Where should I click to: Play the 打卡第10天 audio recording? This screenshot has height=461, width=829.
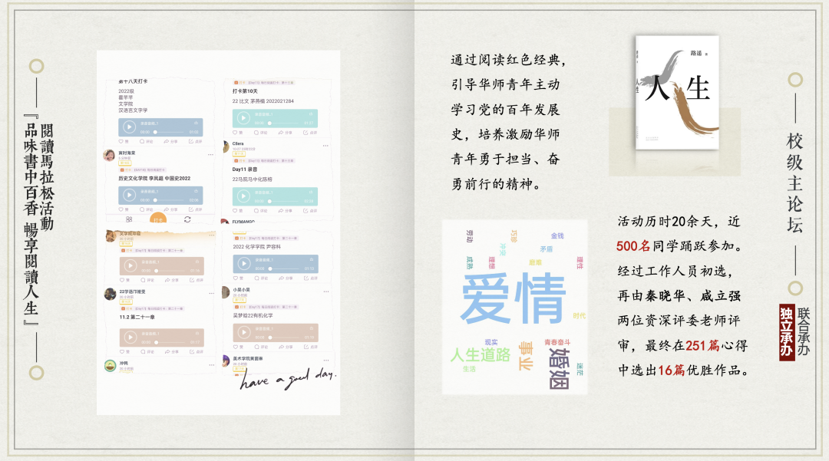[x=243, y=118]
